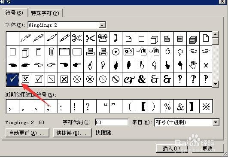The height and width of the screenshot is (158, 228).
Task: Select the circled bold X symbol
Action: [90, 79]
